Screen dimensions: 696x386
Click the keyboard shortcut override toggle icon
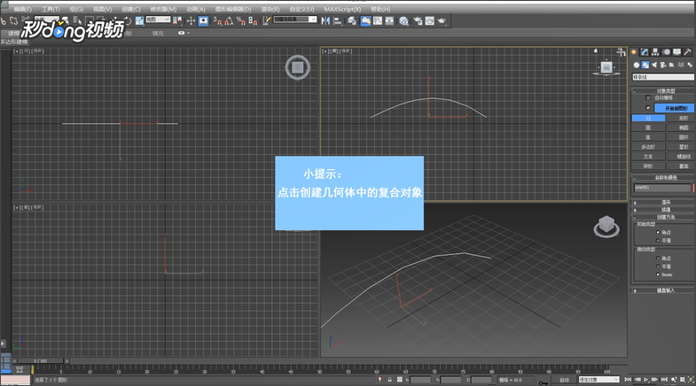[203, 20]
